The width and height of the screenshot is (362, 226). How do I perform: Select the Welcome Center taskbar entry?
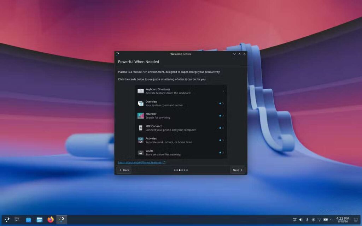(62, 219)
